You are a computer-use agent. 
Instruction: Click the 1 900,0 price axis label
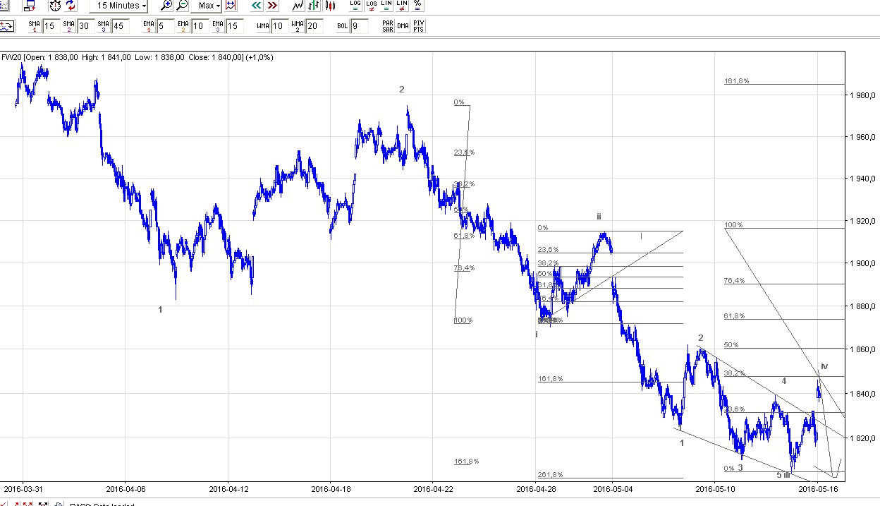pyautogui.click(x=863, y=264)
